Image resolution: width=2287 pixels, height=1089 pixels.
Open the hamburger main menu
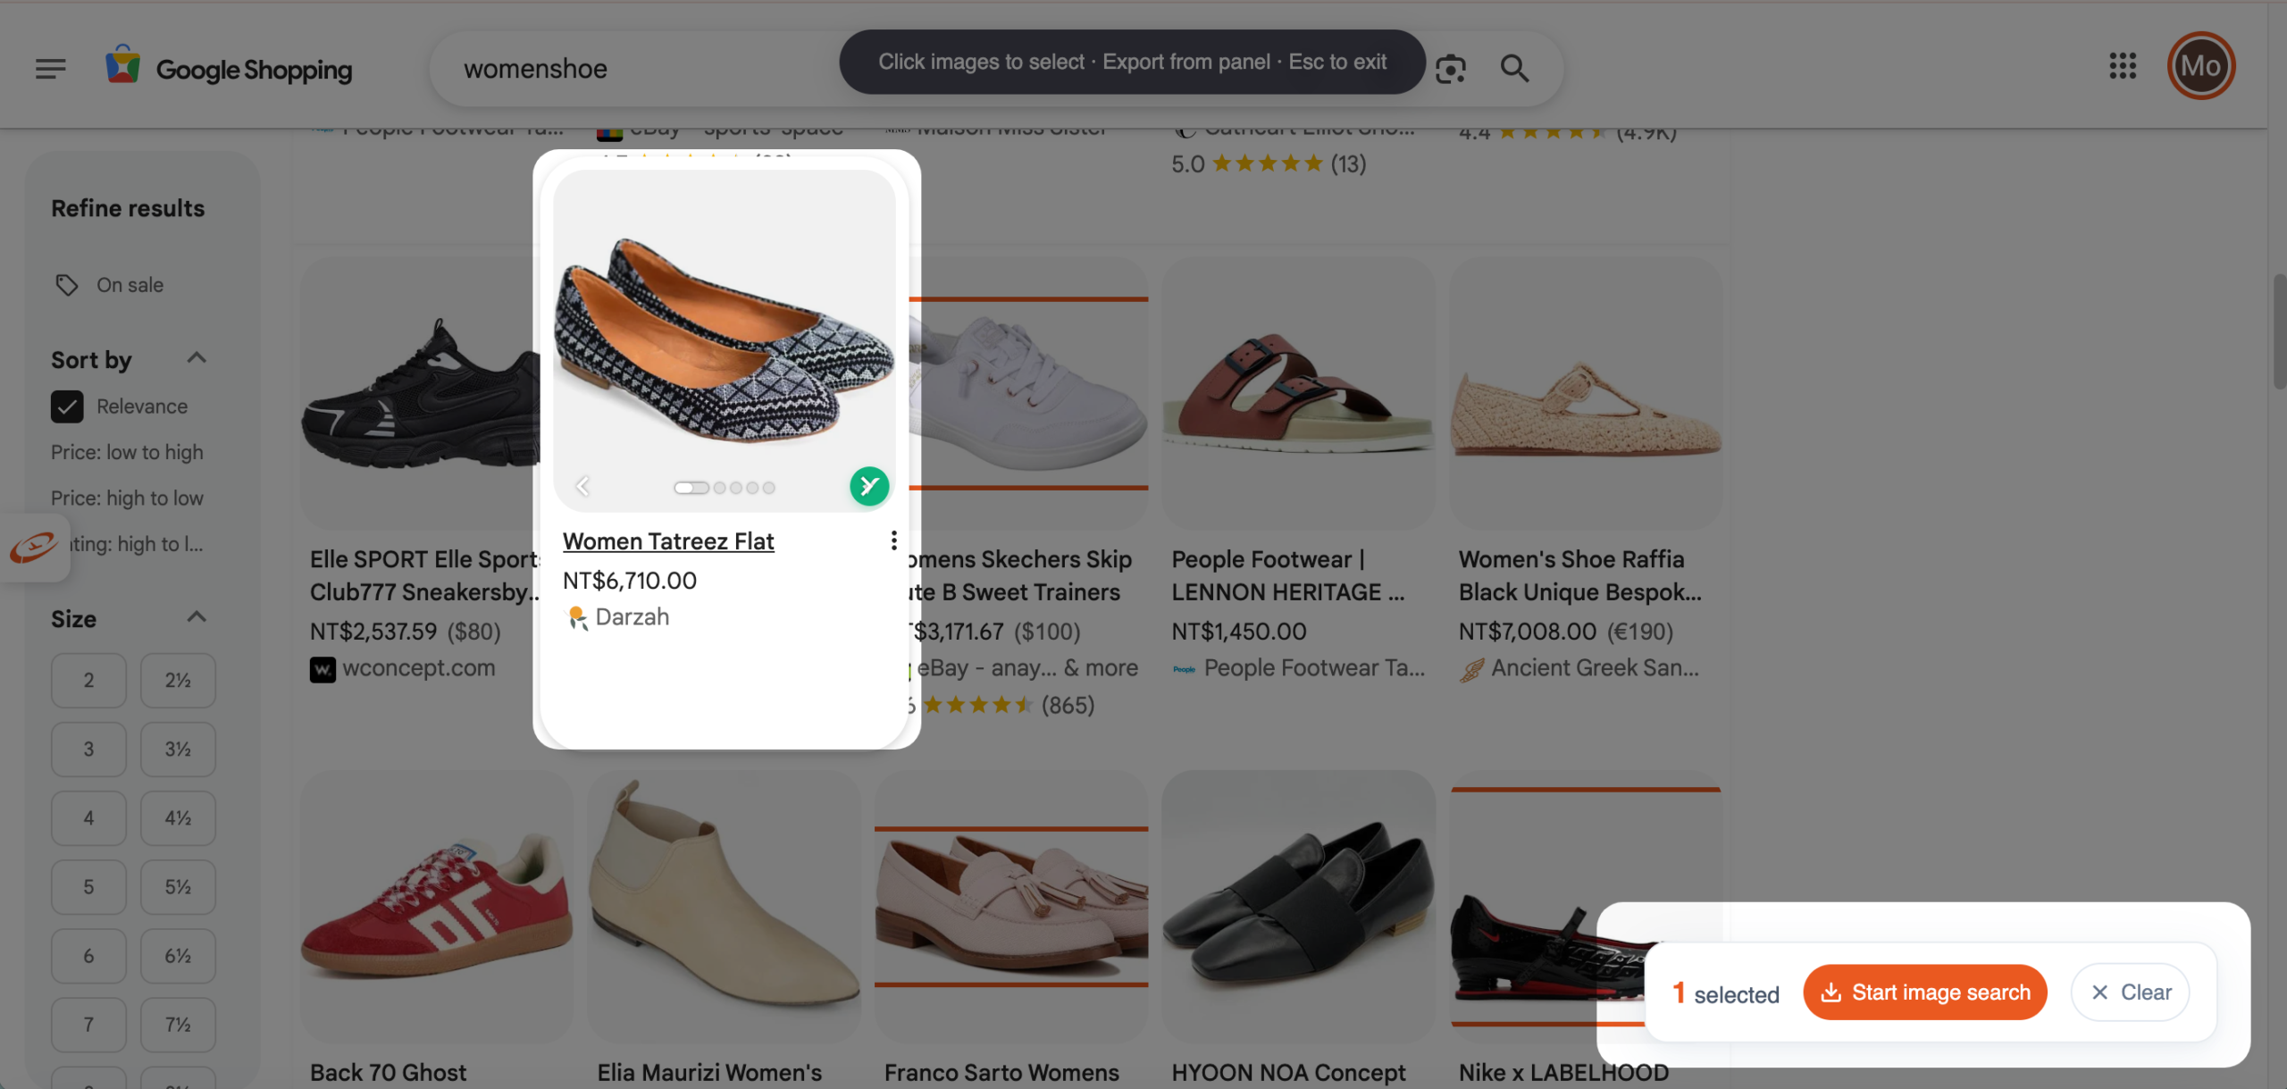pyautogui.click(x=51, y=69)
